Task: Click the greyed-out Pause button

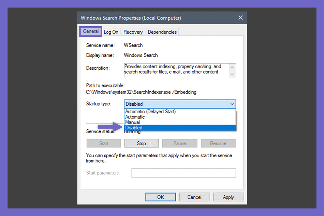Action: pos(179,143)
